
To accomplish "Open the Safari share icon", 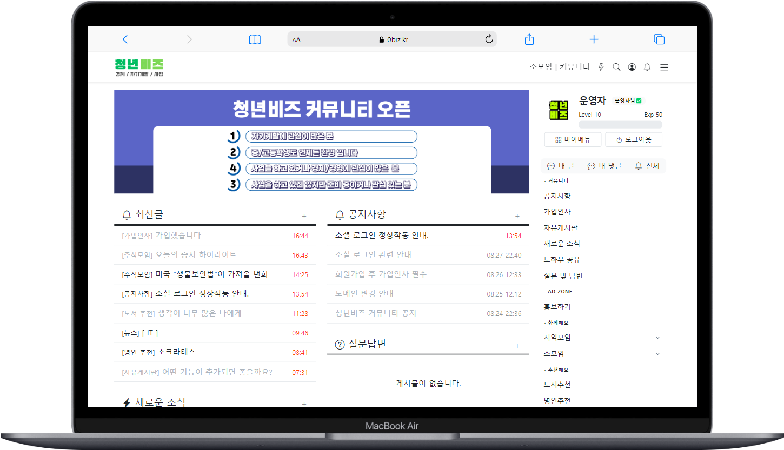I will point(529,39).
